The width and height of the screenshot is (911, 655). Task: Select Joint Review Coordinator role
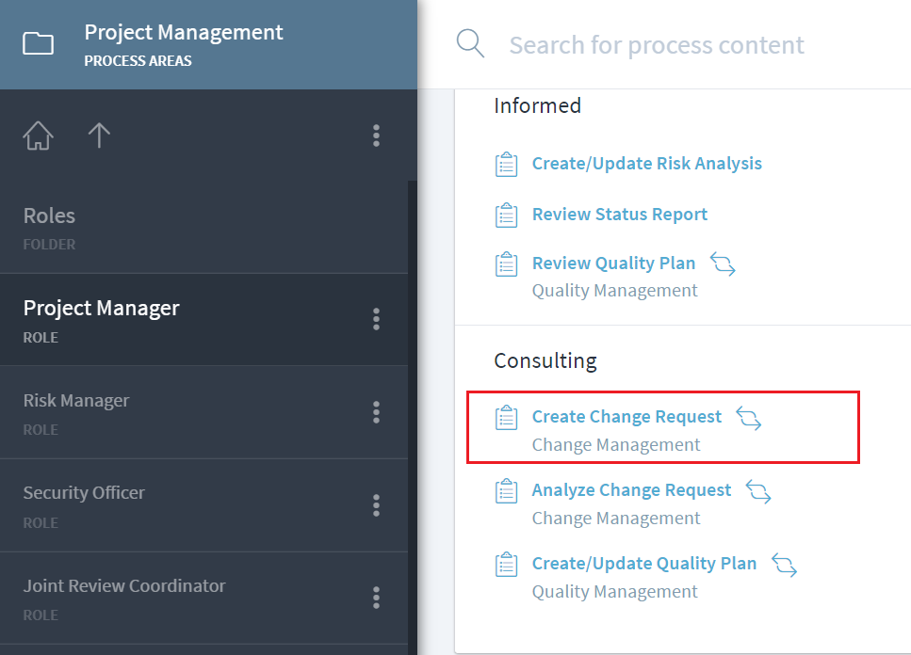click(x=124, y=586)
